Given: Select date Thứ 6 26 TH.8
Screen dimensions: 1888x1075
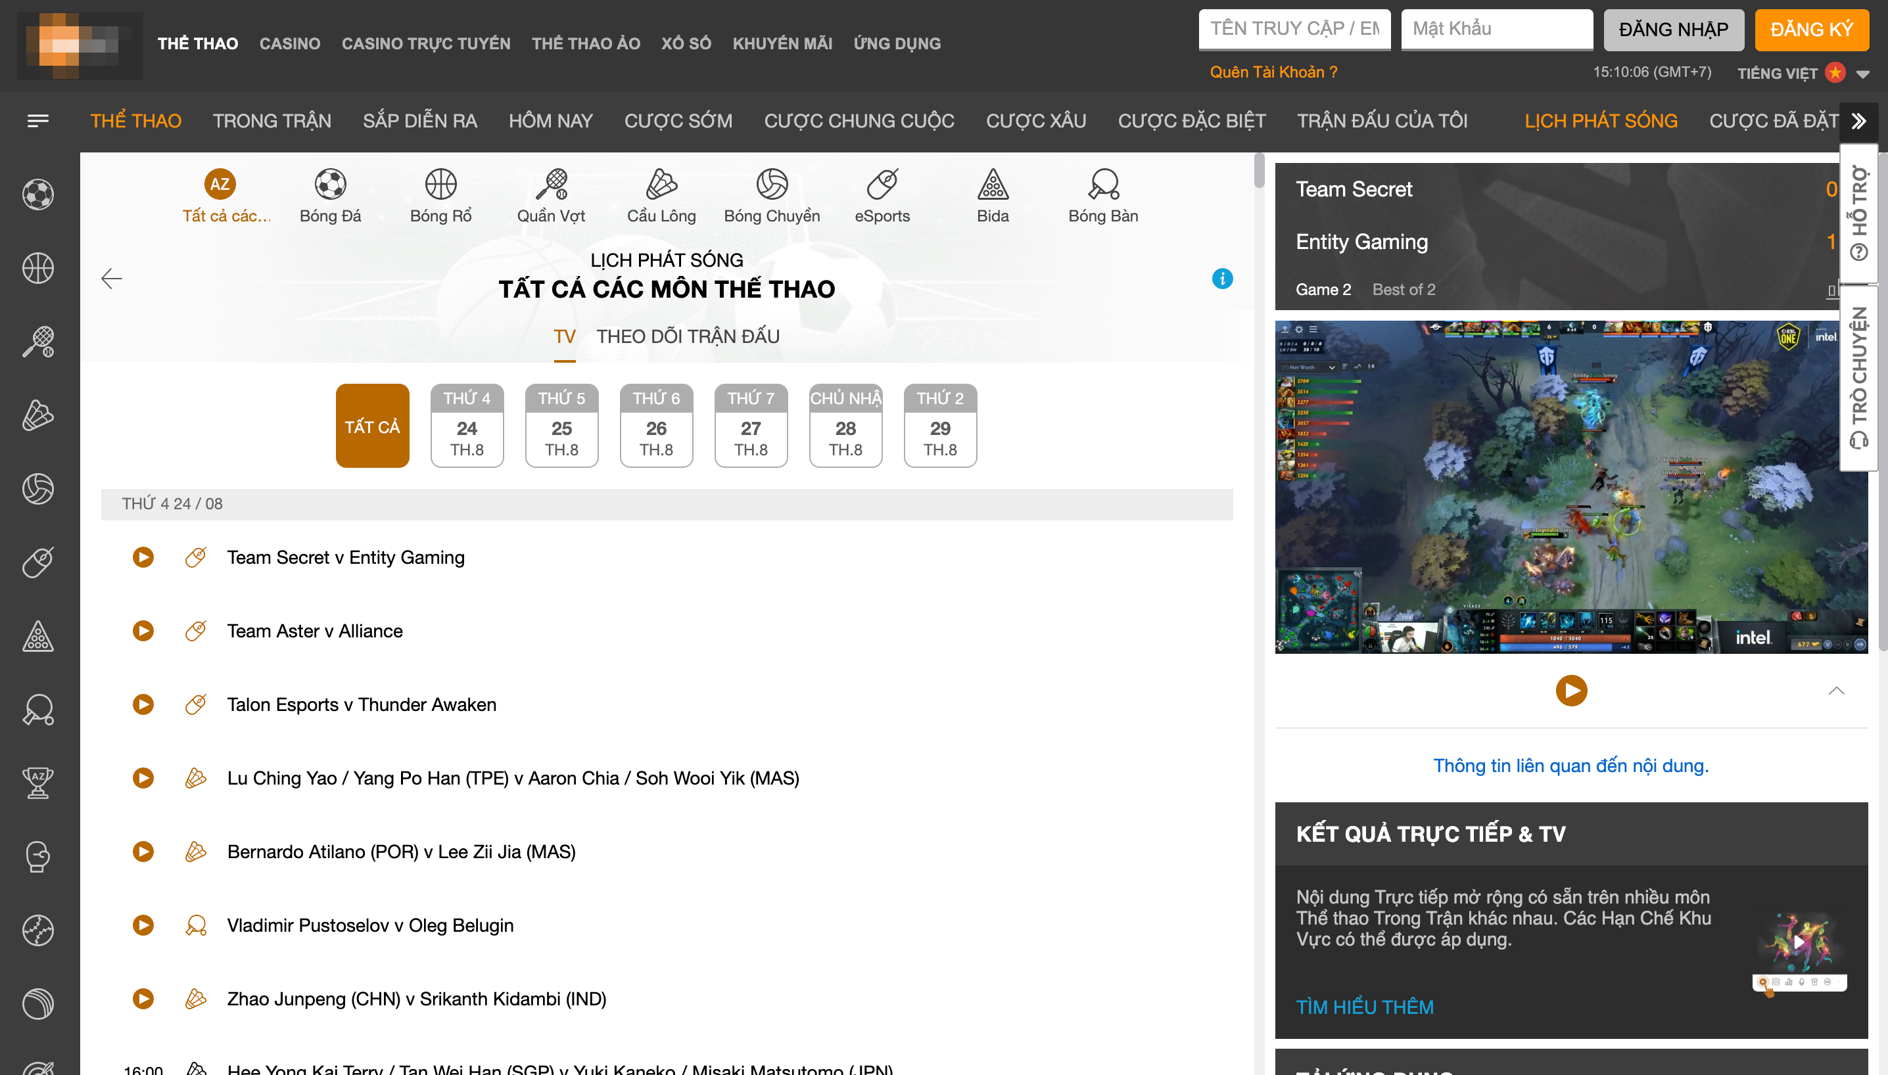Looking at the screenshot, I should coord(656,425).
